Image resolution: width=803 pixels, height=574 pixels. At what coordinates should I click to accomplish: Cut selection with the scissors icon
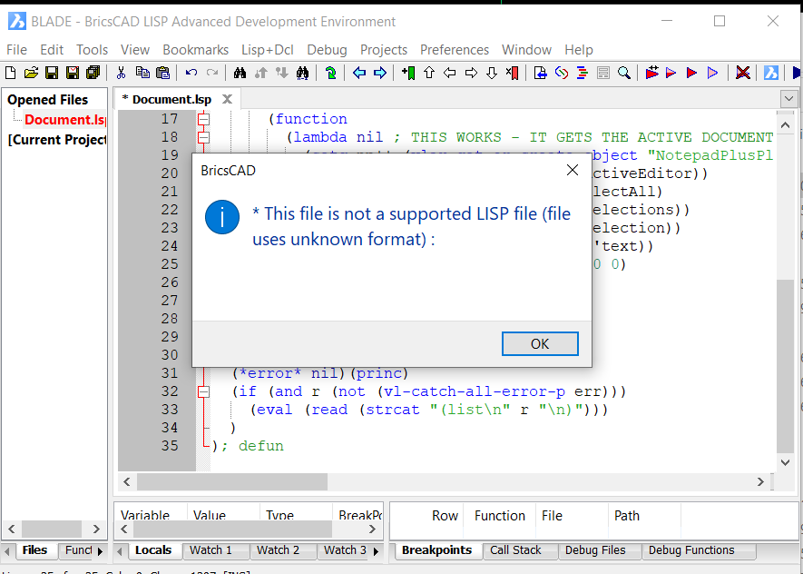[x=121, y=73]
